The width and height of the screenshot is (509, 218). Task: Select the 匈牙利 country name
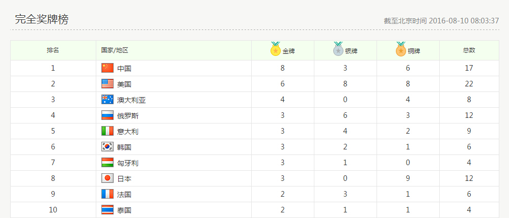tap(128, 163)
